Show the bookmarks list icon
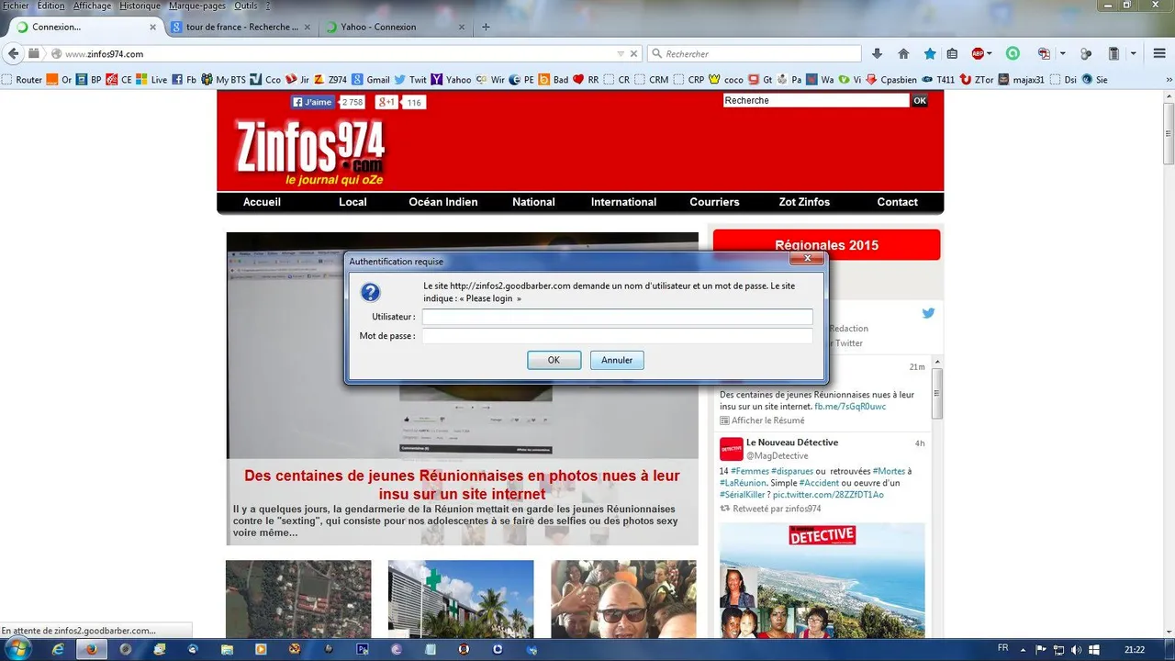The width and height of the screenshot is (1175, 661). click(x=952, y=53)
